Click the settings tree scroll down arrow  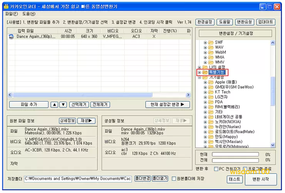click(x=272, y=145)
